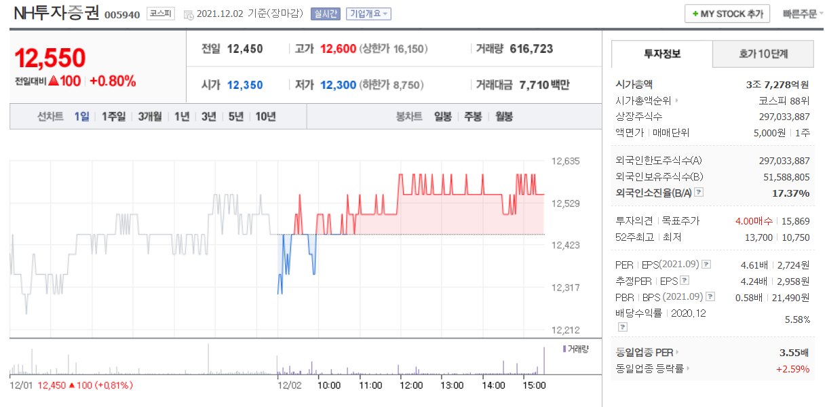Click the intraday price line chart
This screenshot has height=407, width=827.
pos(277,246)
